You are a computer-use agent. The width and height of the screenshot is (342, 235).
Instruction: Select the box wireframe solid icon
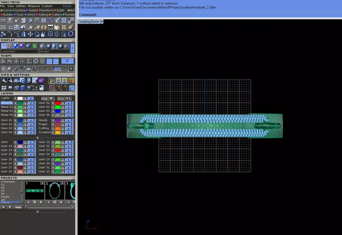point(23,20)
